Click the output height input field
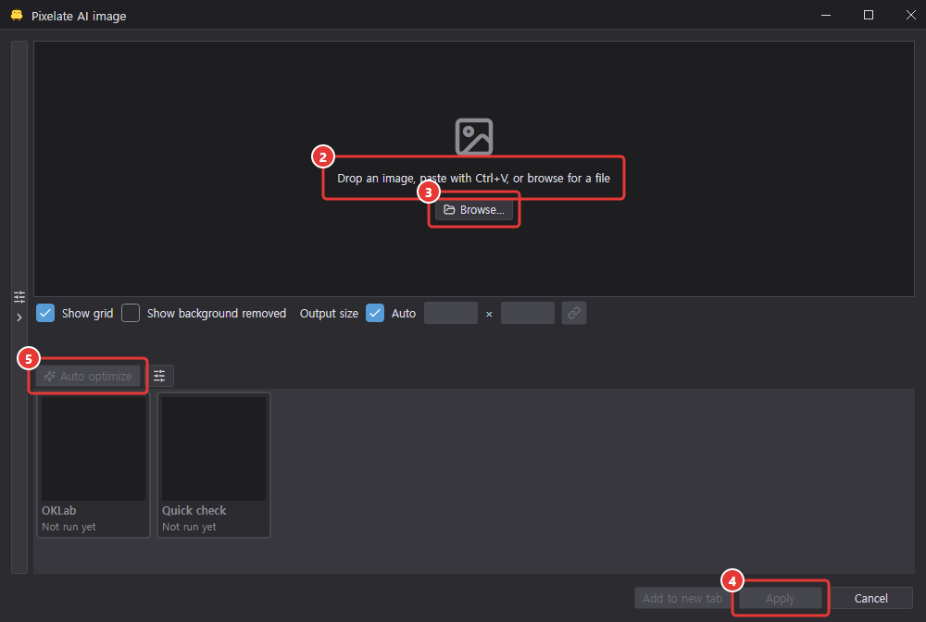This screenshot has height=622, width=926. (528, 313)
